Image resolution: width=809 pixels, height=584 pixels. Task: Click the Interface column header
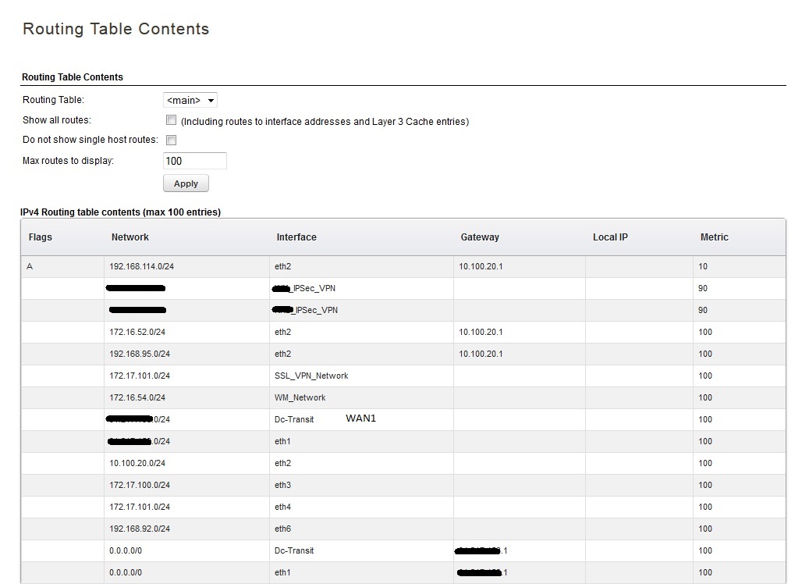(x=296, y=237)
